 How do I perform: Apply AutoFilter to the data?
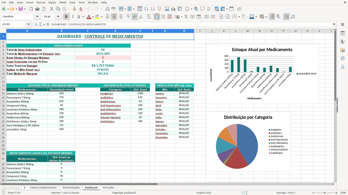pos(159,9)
